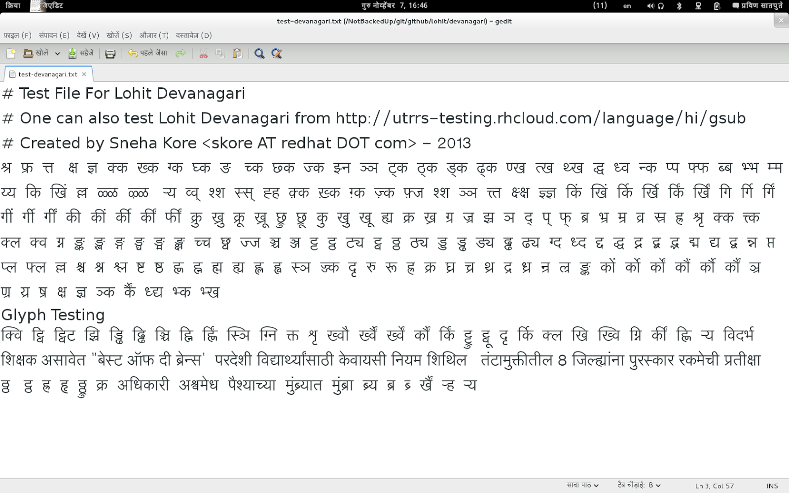
Task: Cut selected text using the scissors icon
Action: [x=203, y=53]
